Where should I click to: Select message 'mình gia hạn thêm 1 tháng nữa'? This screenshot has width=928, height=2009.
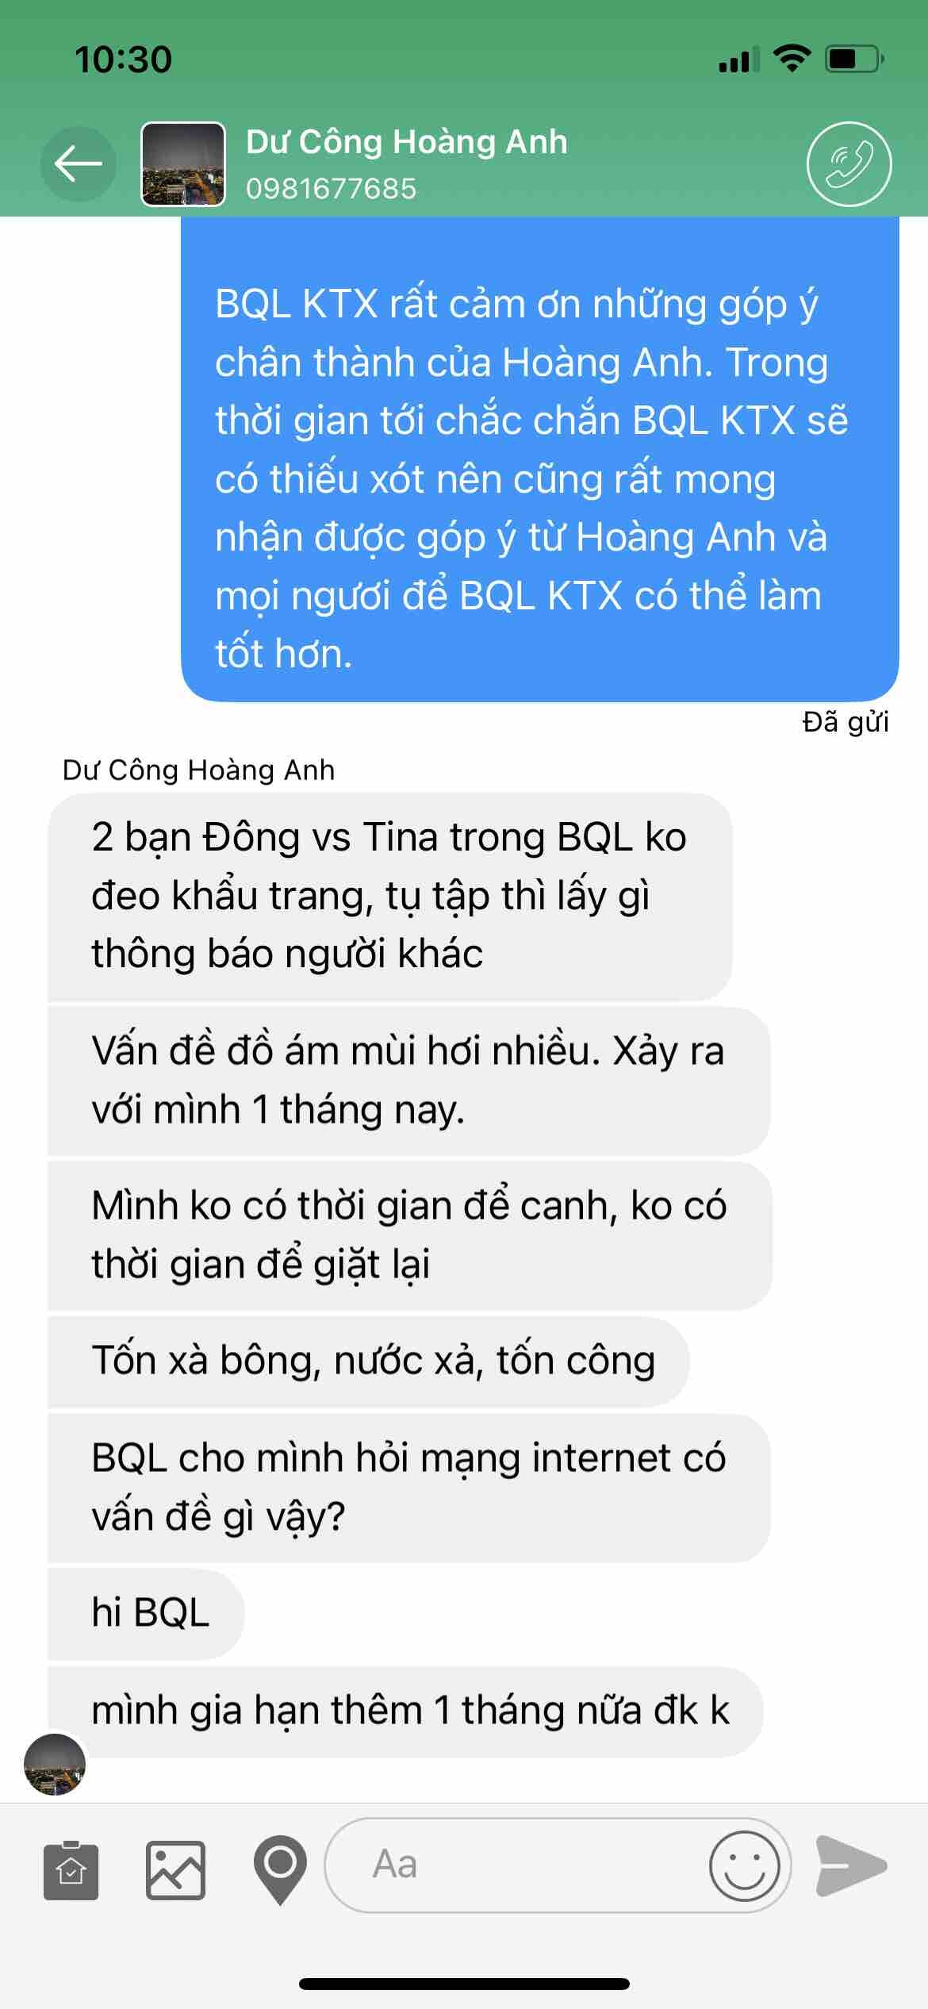(x=405, y=1711)
